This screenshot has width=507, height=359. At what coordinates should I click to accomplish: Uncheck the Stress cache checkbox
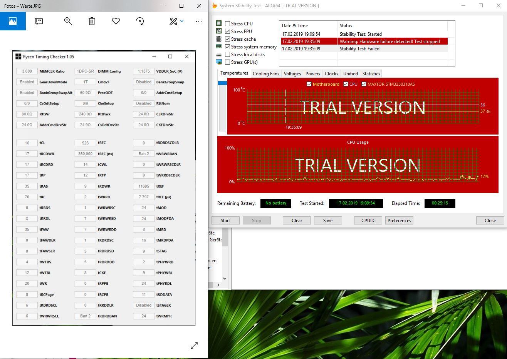228,39
